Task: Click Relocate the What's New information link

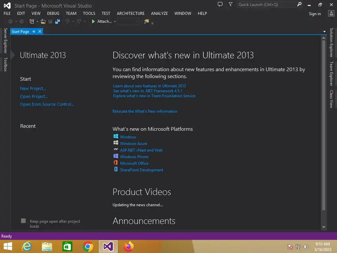Action: click(145, 111)
